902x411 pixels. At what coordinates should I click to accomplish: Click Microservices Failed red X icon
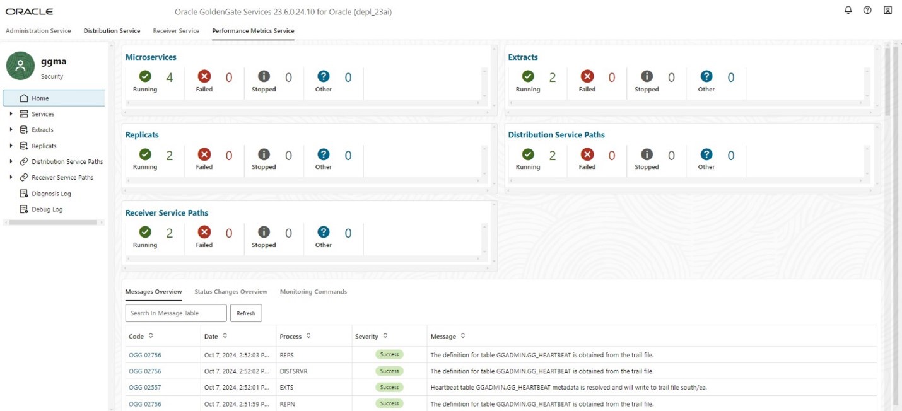(x=204, y=76)
